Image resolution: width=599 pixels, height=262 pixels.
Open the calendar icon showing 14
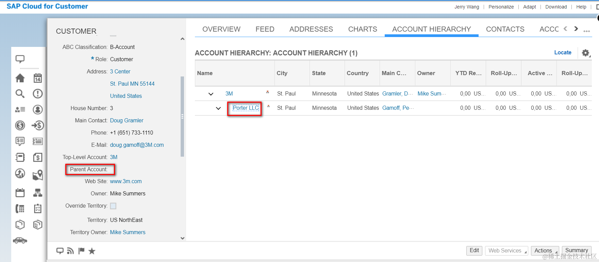click(37, 78)
